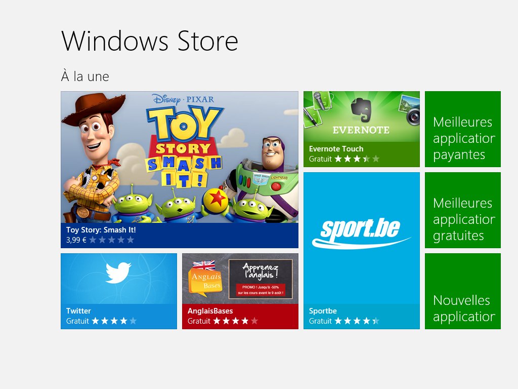Click the "À la une" section heading
This screenshot has height=389, width=518.
85,76
